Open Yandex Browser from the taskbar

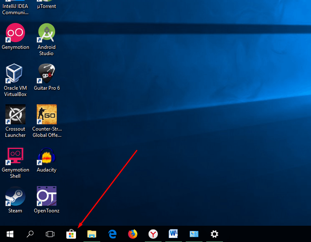click(x=153, y=234)
